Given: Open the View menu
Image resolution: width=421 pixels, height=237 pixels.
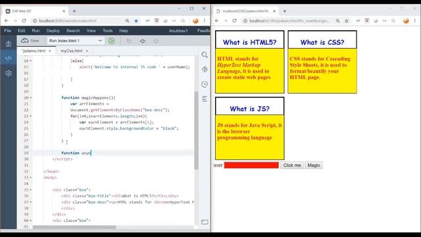Looking at the screenshot, I should [91, 31].
